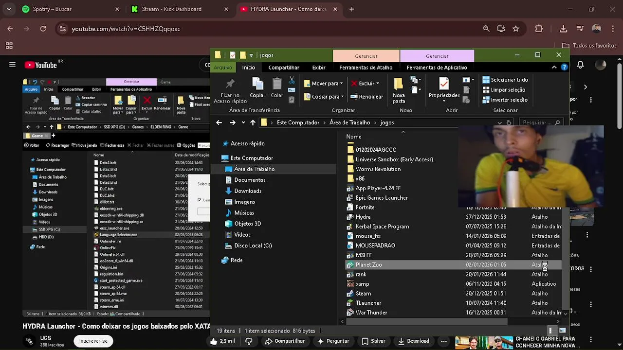Select the Hydra shortcut file
The width and height of the screenshot is (623, 350).
363,217
